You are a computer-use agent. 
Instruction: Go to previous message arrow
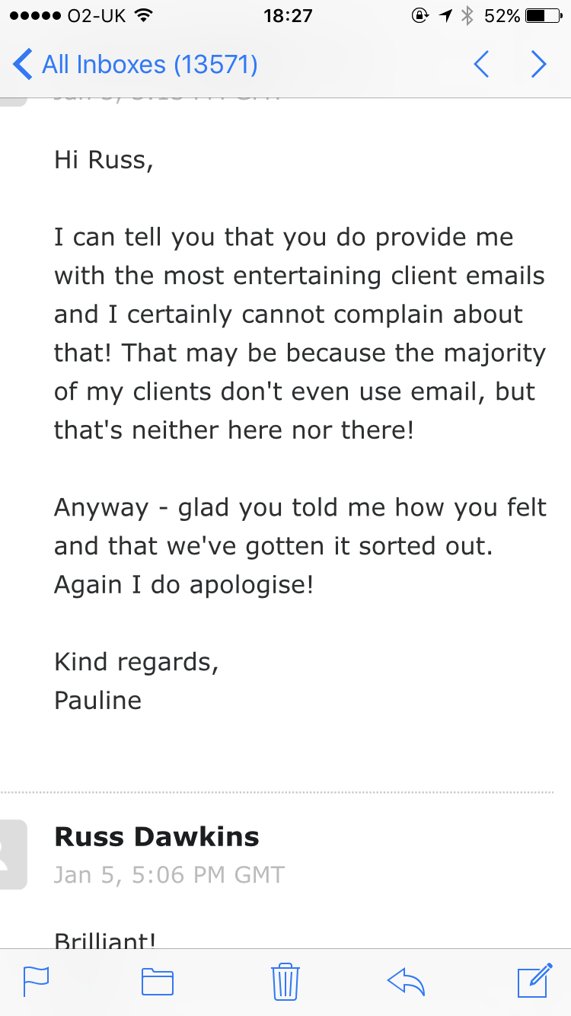(481, 65)
